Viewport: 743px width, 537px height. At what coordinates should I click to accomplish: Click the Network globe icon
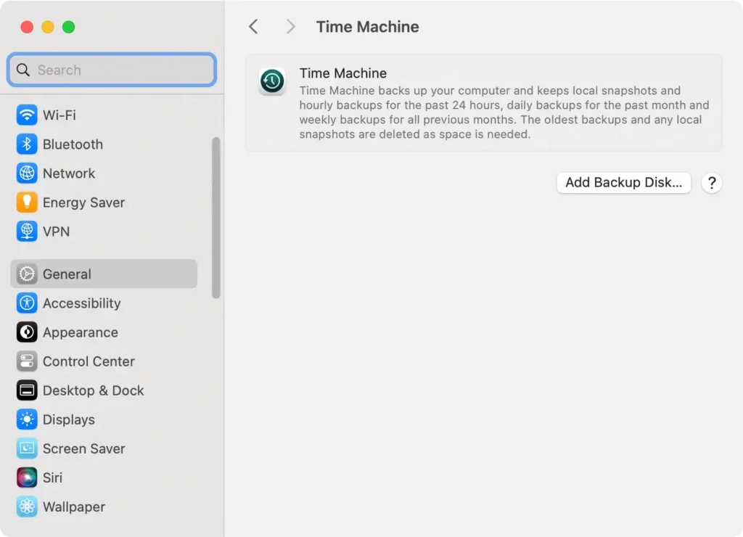point(27,173)
